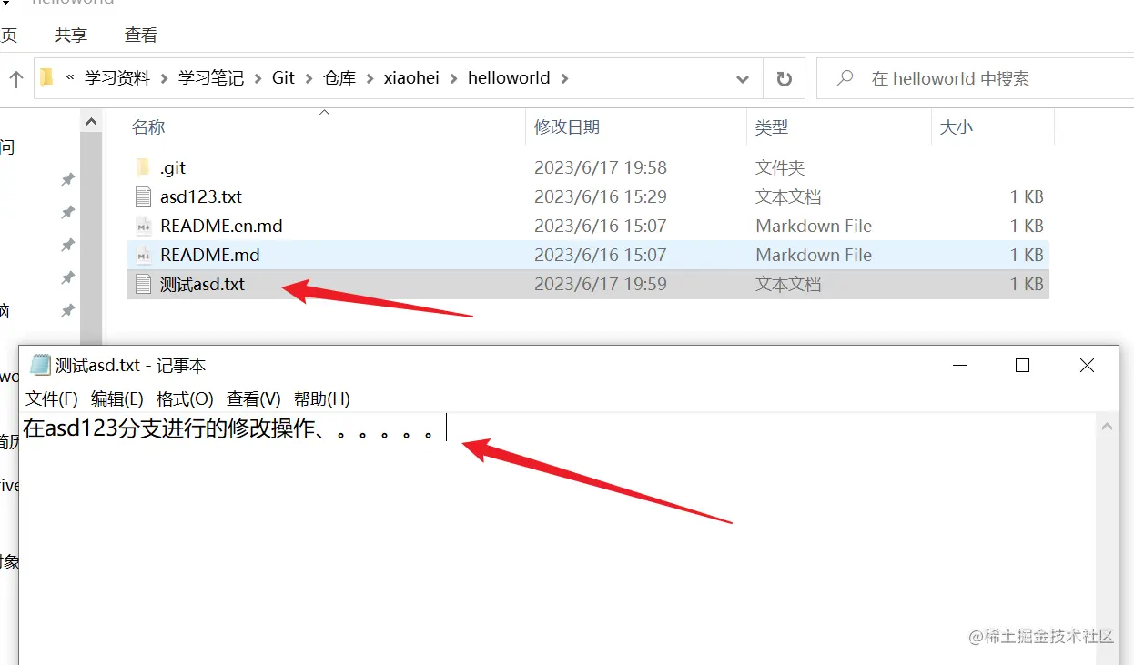
Task: Open Notepad 帮助(H) menu
Action: coord(321,398)
